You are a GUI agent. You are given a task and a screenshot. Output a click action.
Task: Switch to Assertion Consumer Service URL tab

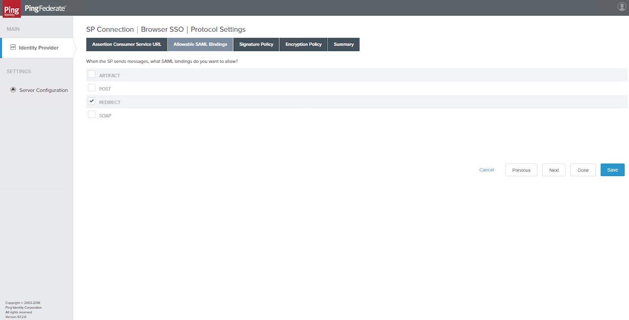[127, 44]
